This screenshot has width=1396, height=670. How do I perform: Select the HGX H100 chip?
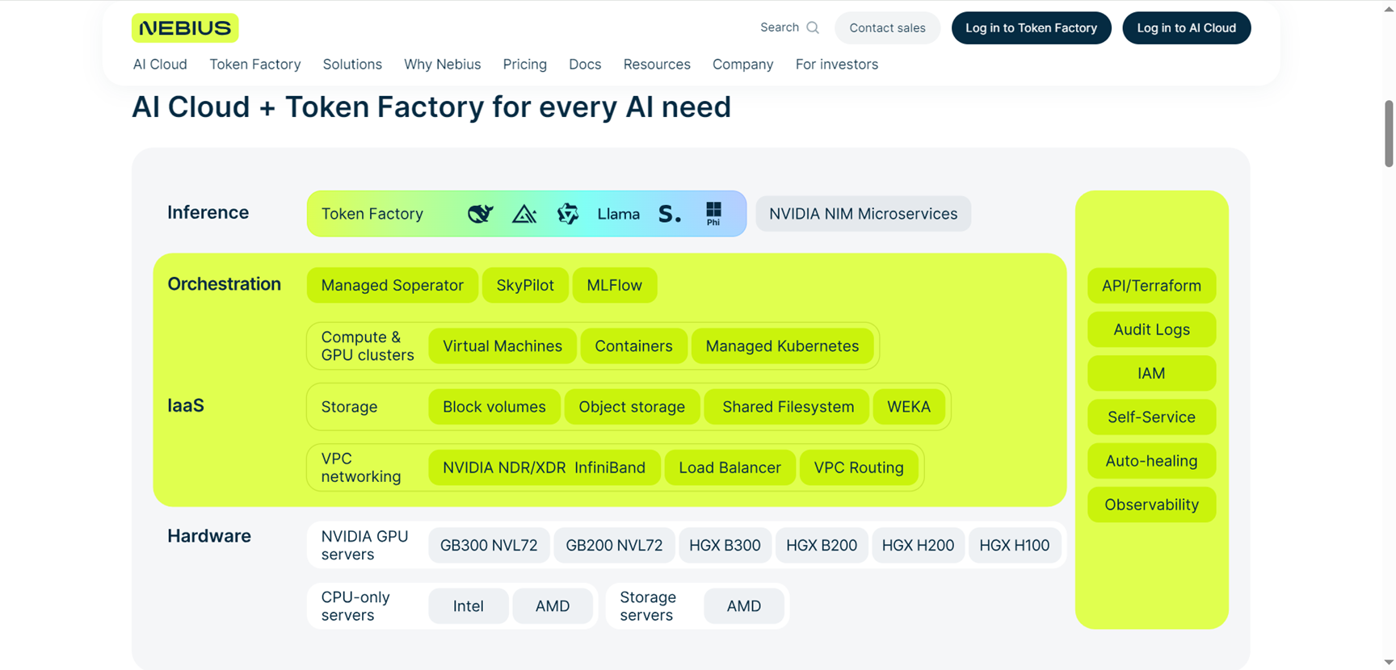tap(1015, 546)
